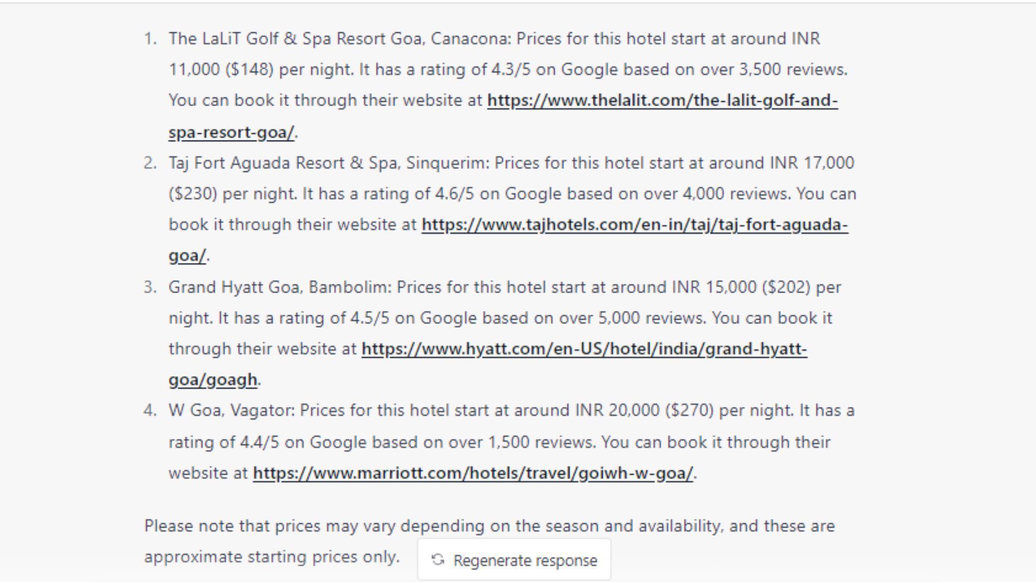
Task: Click the 'approximate starting prices only' text
Action: (x=271, y=557)
